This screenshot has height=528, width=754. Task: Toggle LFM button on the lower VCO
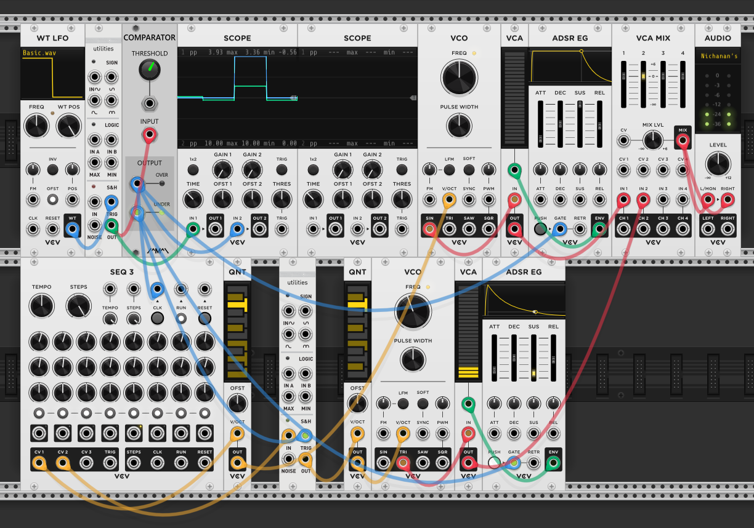click(x=403, y=404)
